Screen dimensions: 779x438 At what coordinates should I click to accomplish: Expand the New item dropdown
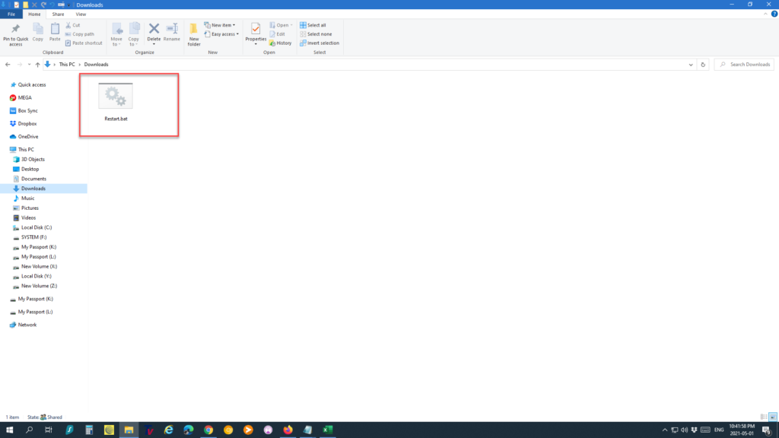221,25
